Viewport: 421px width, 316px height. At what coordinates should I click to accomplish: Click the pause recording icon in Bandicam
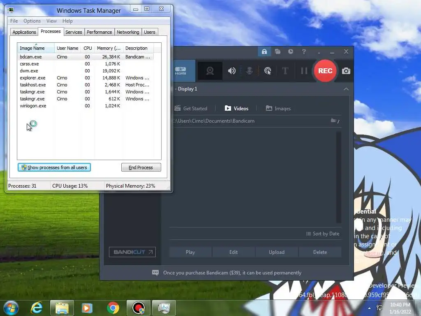pyautogui.click(x=304, y=71)
